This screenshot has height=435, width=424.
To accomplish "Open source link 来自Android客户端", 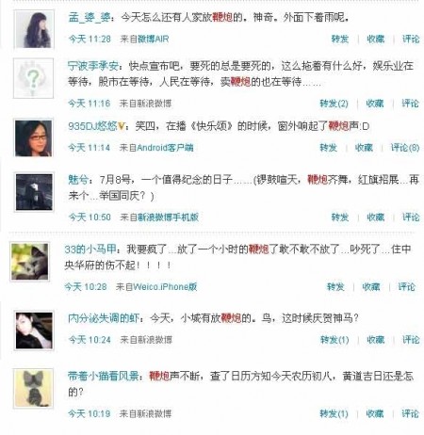I will click(156, 148).
